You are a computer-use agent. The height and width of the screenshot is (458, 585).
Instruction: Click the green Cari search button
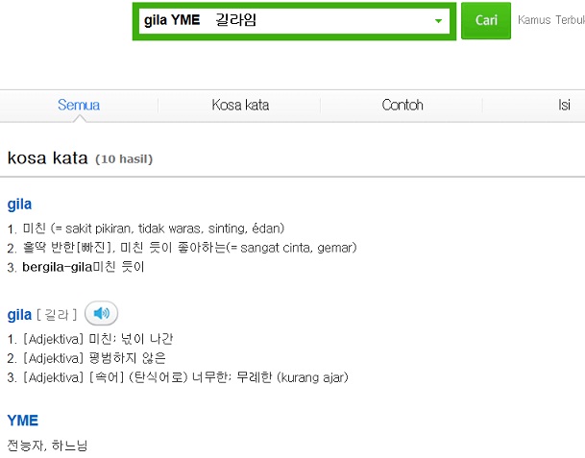(486, 20)
